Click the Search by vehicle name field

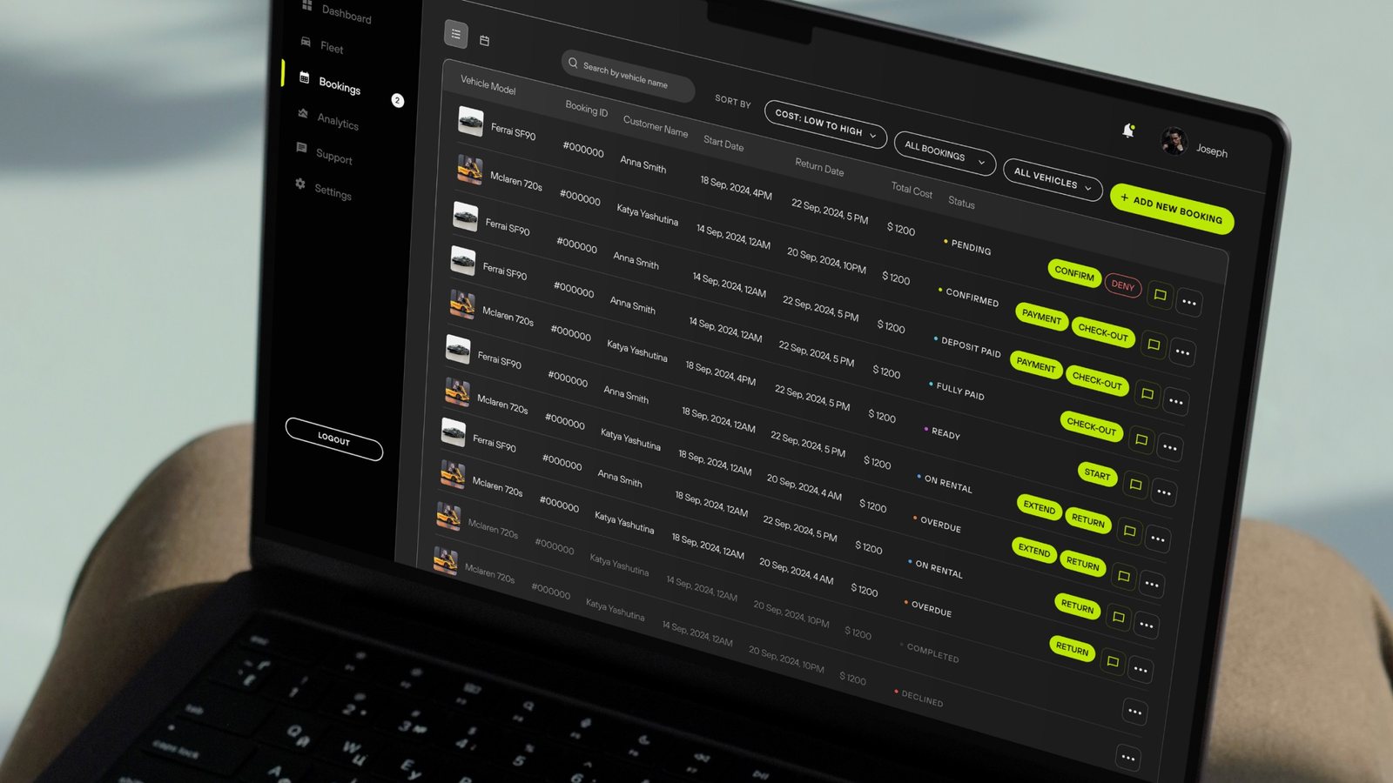click(x=628, y=76)
